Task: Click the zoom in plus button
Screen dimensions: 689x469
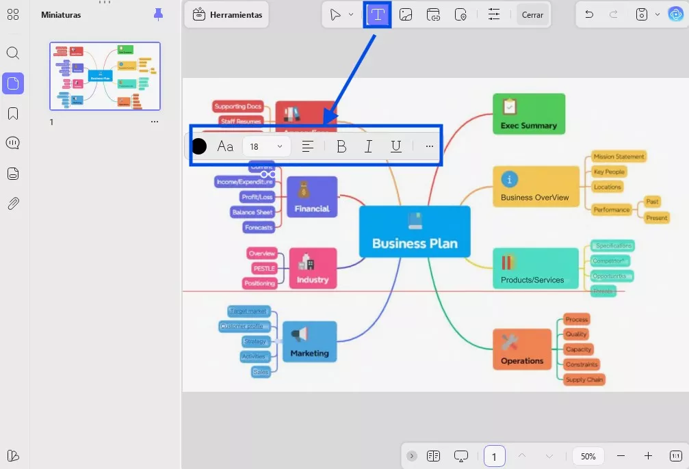Action: point(648,456)
